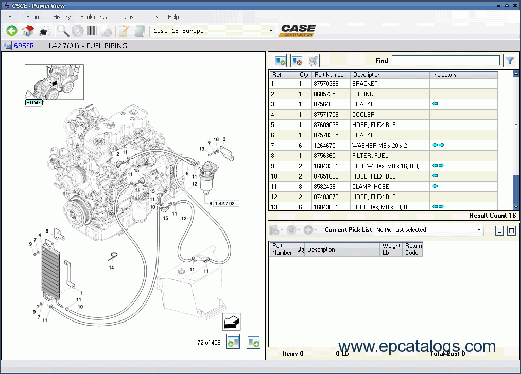
Task: Click the gear icon in the toolbar
Action: tap(78, 31)
